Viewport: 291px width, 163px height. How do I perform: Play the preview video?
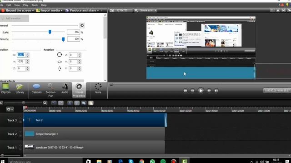click(201, 91)
